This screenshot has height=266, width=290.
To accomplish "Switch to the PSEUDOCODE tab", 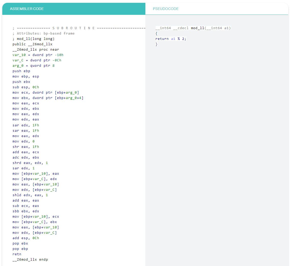I will pyautogui.click(x=217, y=9).
